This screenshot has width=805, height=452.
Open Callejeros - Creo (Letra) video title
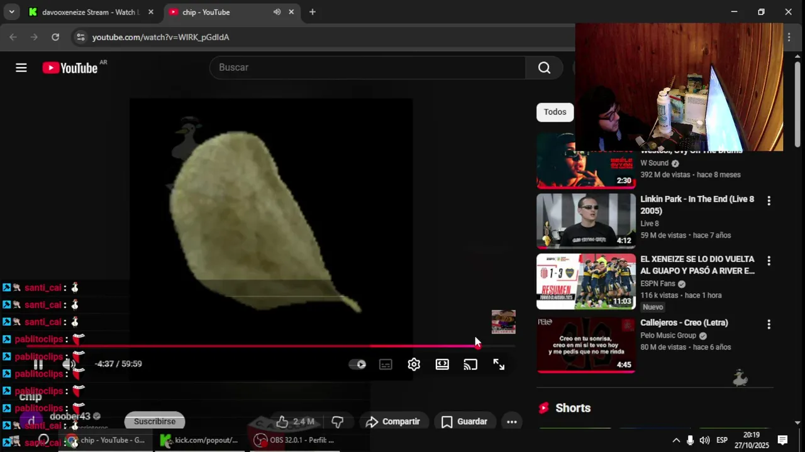coord(684,323)
